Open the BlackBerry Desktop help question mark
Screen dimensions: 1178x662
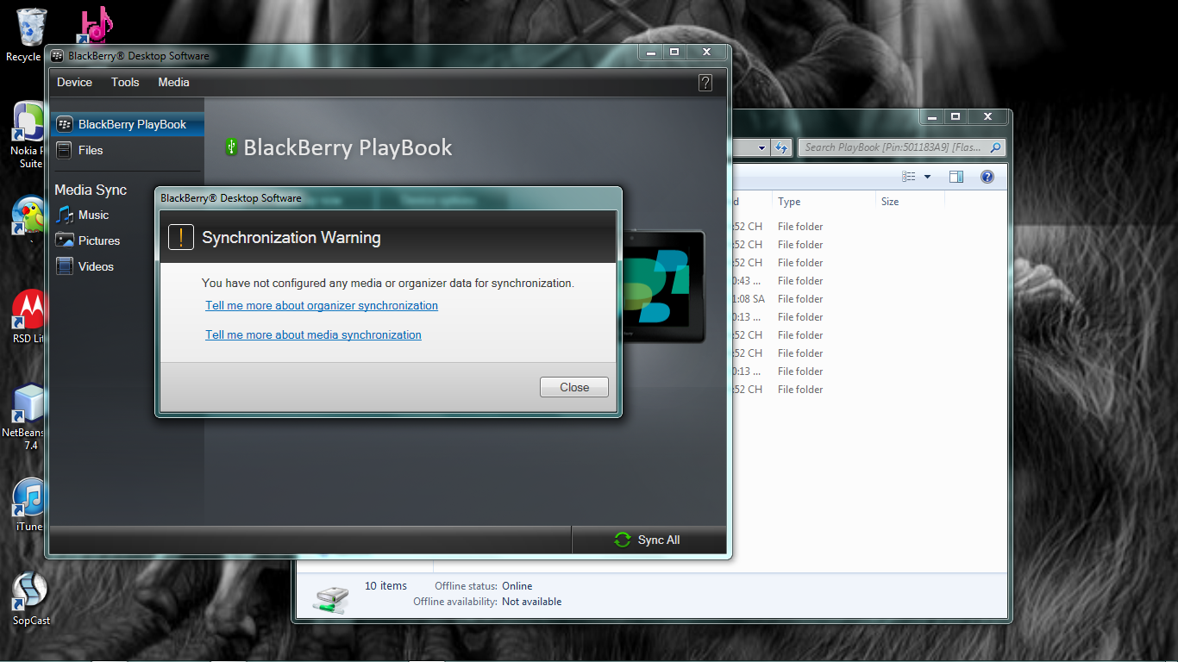705,83
